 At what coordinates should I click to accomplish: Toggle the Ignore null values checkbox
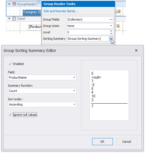click(x=10, y=115)
